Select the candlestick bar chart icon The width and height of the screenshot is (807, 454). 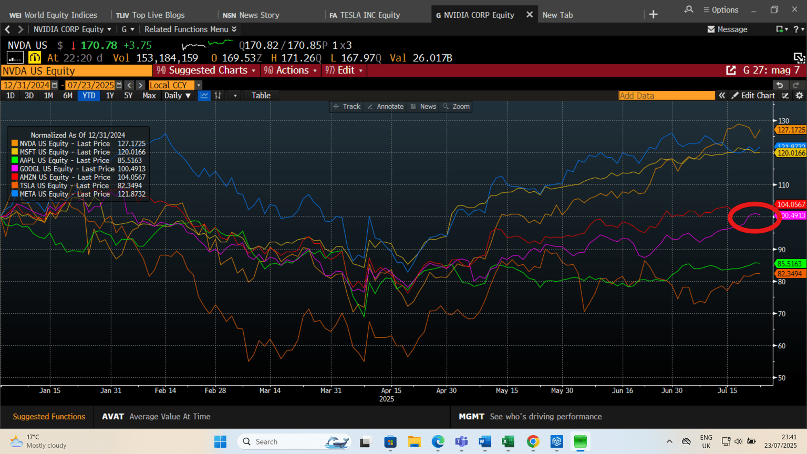[x=218, y=96]
